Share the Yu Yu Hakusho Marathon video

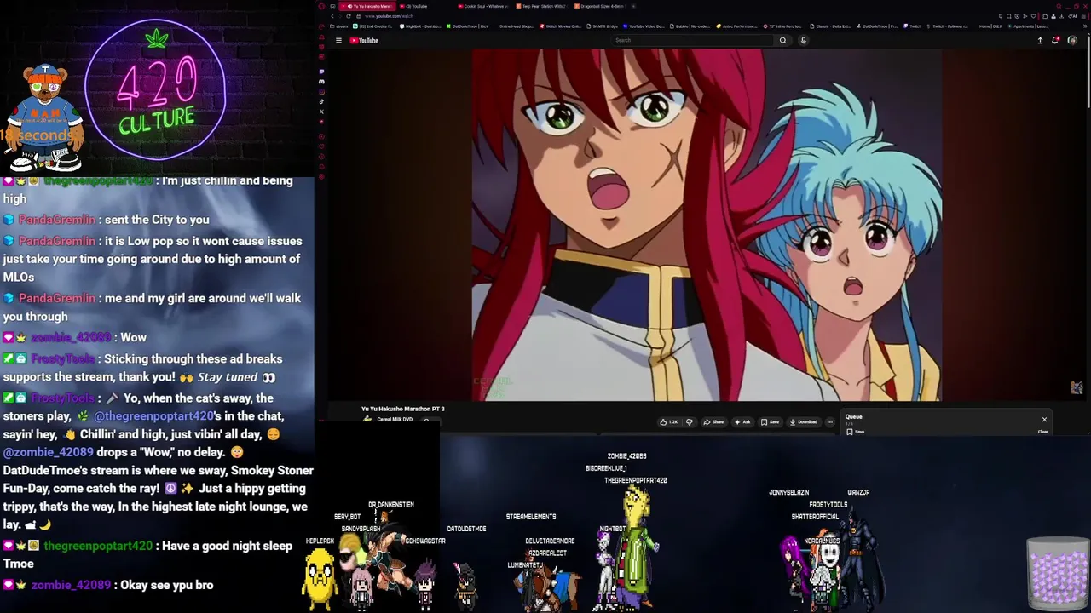(x=714, y=421)
